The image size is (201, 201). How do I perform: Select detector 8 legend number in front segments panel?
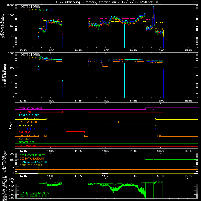pyautogui.click(x=47, y=10)
